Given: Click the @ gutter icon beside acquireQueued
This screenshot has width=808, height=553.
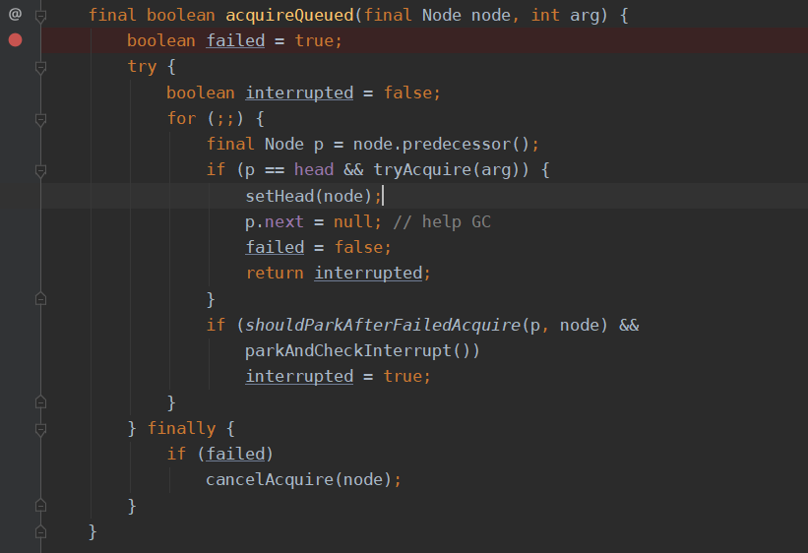Looking at the screenshot, I should pos(16,15).
